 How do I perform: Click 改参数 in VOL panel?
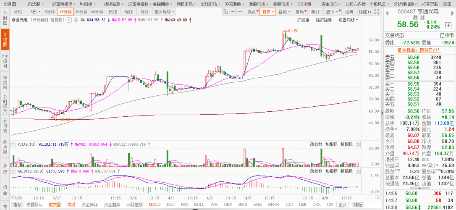[316, 144]
